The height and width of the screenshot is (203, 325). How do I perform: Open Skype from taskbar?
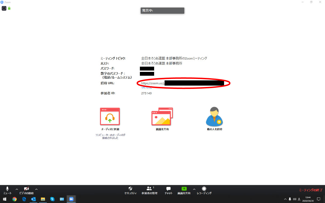click(52, 199)
